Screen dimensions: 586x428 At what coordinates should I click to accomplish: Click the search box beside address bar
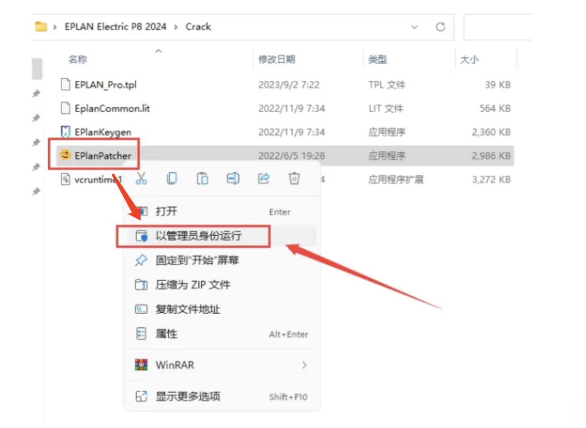pyautogui.click(x=498, y=27)
